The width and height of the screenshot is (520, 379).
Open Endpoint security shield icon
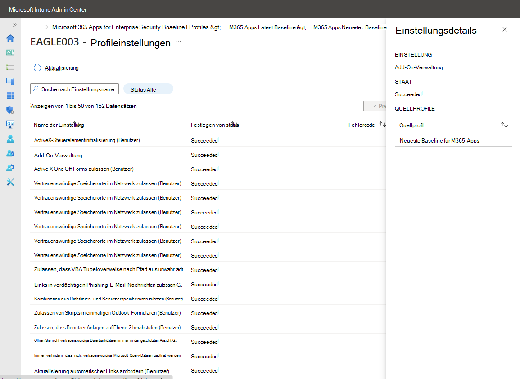(x=10, y=110)
